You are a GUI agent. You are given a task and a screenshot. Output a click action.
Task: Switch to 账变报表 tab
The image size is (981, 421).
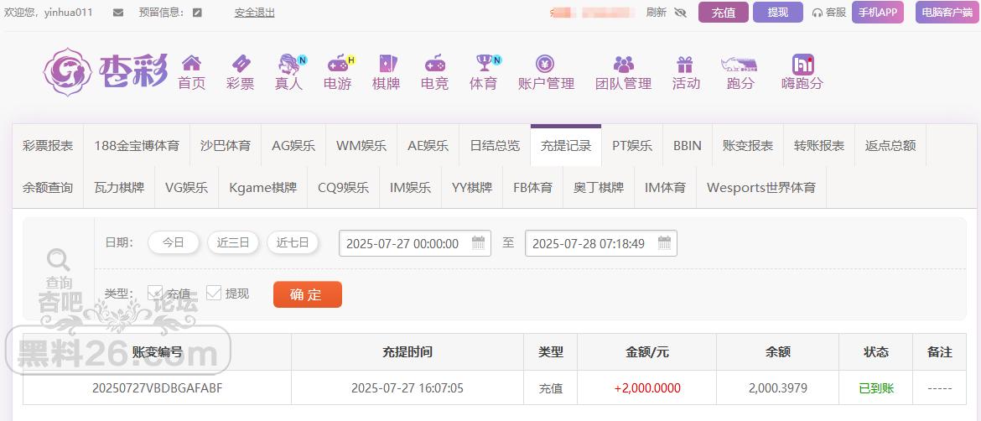[748, 146]
